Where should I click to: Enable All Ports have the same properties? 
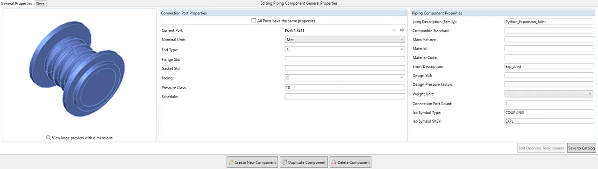click(x=254, y=21)
